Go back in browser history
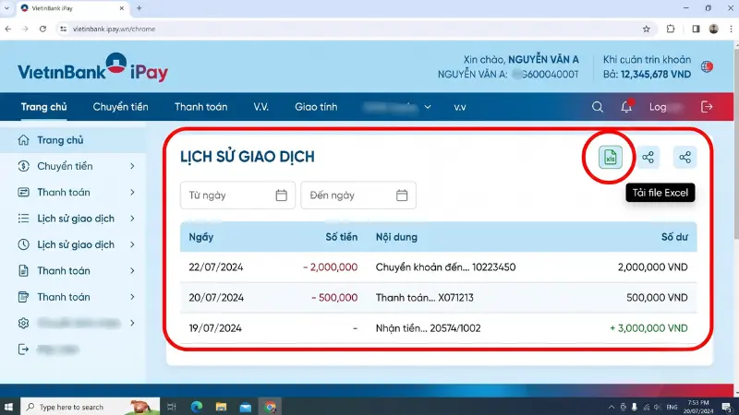This screenshot has width=739, height=415. tap(8, 29)
